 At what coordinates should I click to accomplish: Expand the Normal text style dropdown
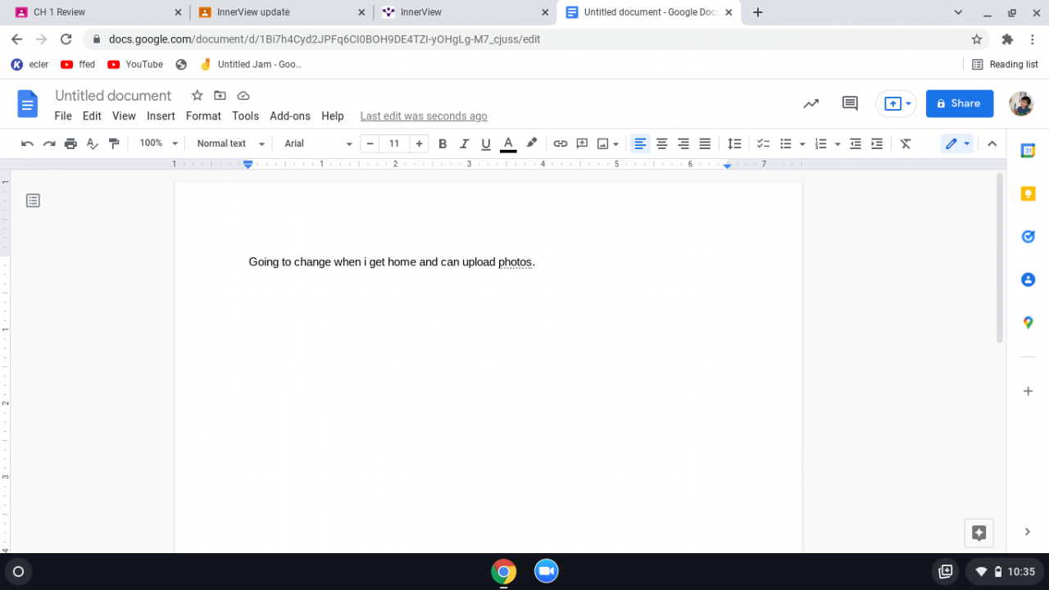coord(230,143)
